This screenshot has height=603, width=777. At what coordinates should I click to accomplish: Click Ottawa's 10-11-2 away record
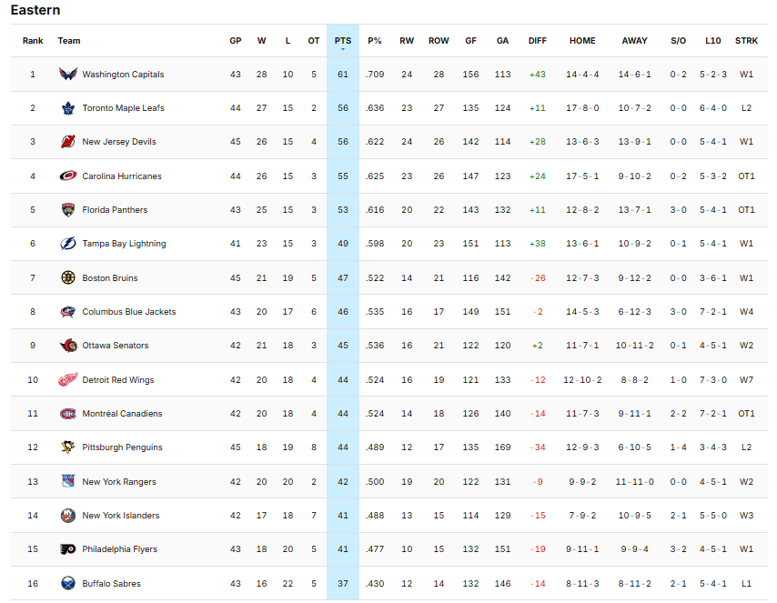click(634, 346)
